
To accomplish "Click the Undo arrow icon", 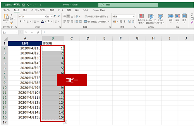I will tap(27, 5).
